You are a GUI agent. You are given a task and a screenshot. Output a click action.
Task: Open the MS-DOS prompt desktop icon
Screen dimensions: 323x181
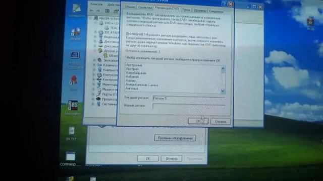(75, 59)
